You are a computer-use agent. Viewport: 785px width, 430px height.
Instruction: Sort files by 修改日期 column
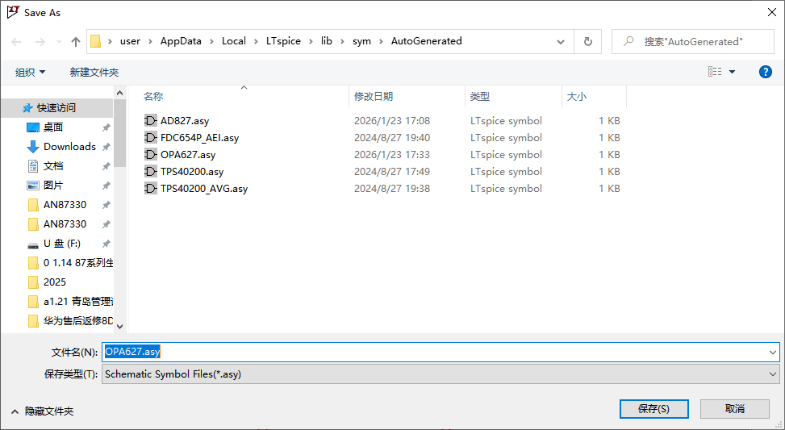pyautogui.click(x=374, y=97)
